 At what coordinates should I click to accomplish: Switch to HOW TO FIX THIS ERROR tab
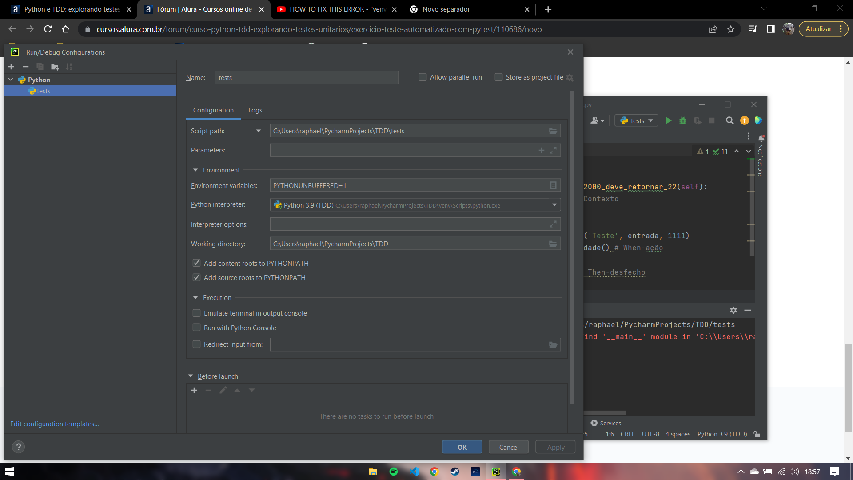tap(336, 9)
